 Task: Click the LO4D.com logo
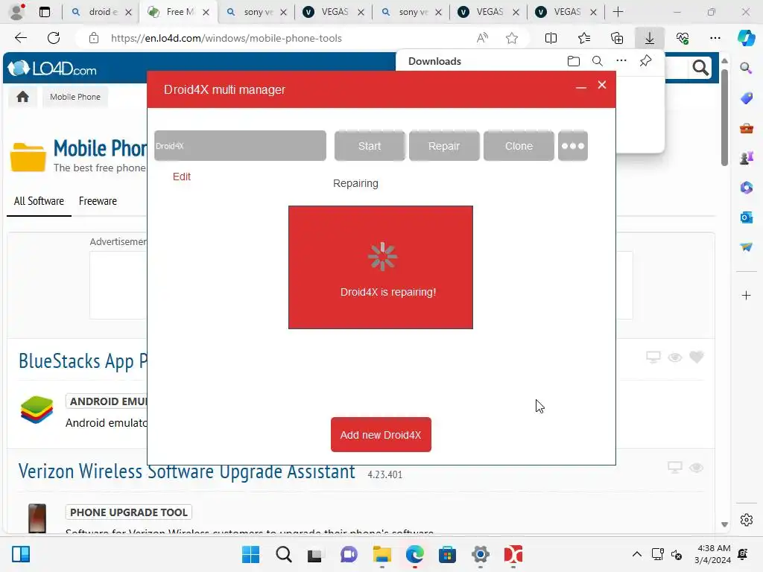click(x=52, y=69)
